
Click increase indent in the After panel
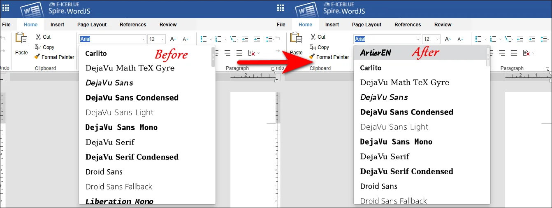[532, 39]
